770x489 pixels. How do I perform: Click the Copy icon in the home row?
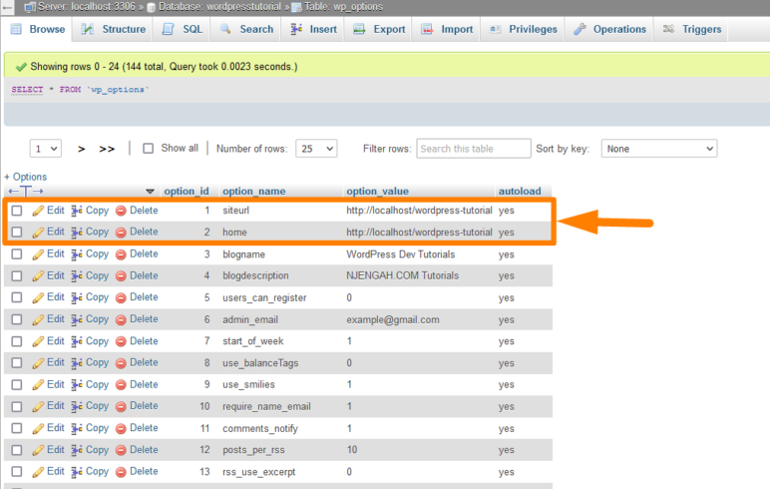point(77,232)
